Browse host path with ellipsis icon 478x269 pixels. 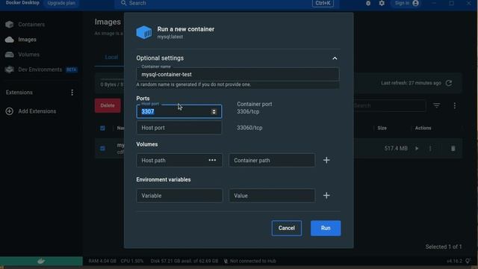click(x=212, y=160)
